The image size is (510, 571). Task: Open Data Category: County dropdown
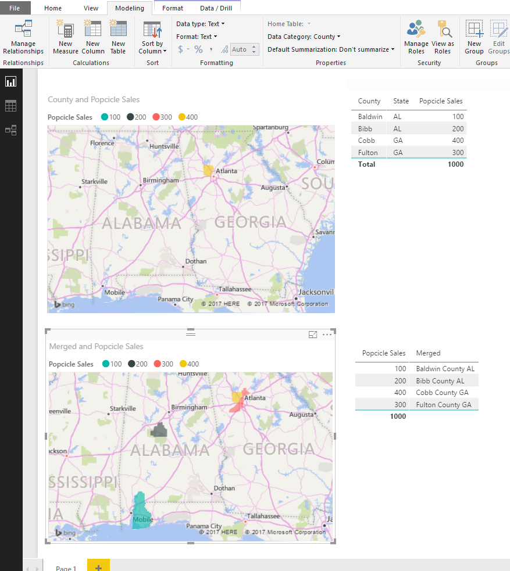304,37
